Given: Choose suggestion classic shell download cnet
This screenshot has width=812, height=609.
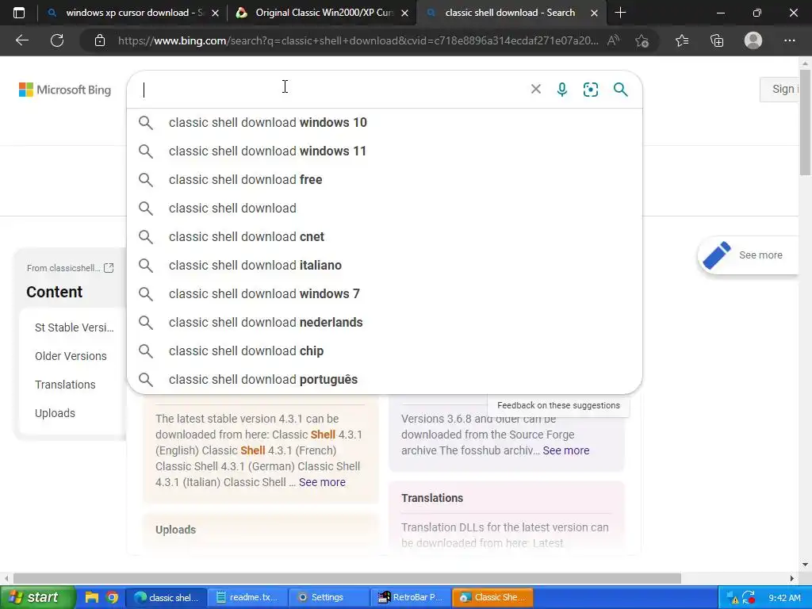Looking at the screenshot, I should (385, 236).
